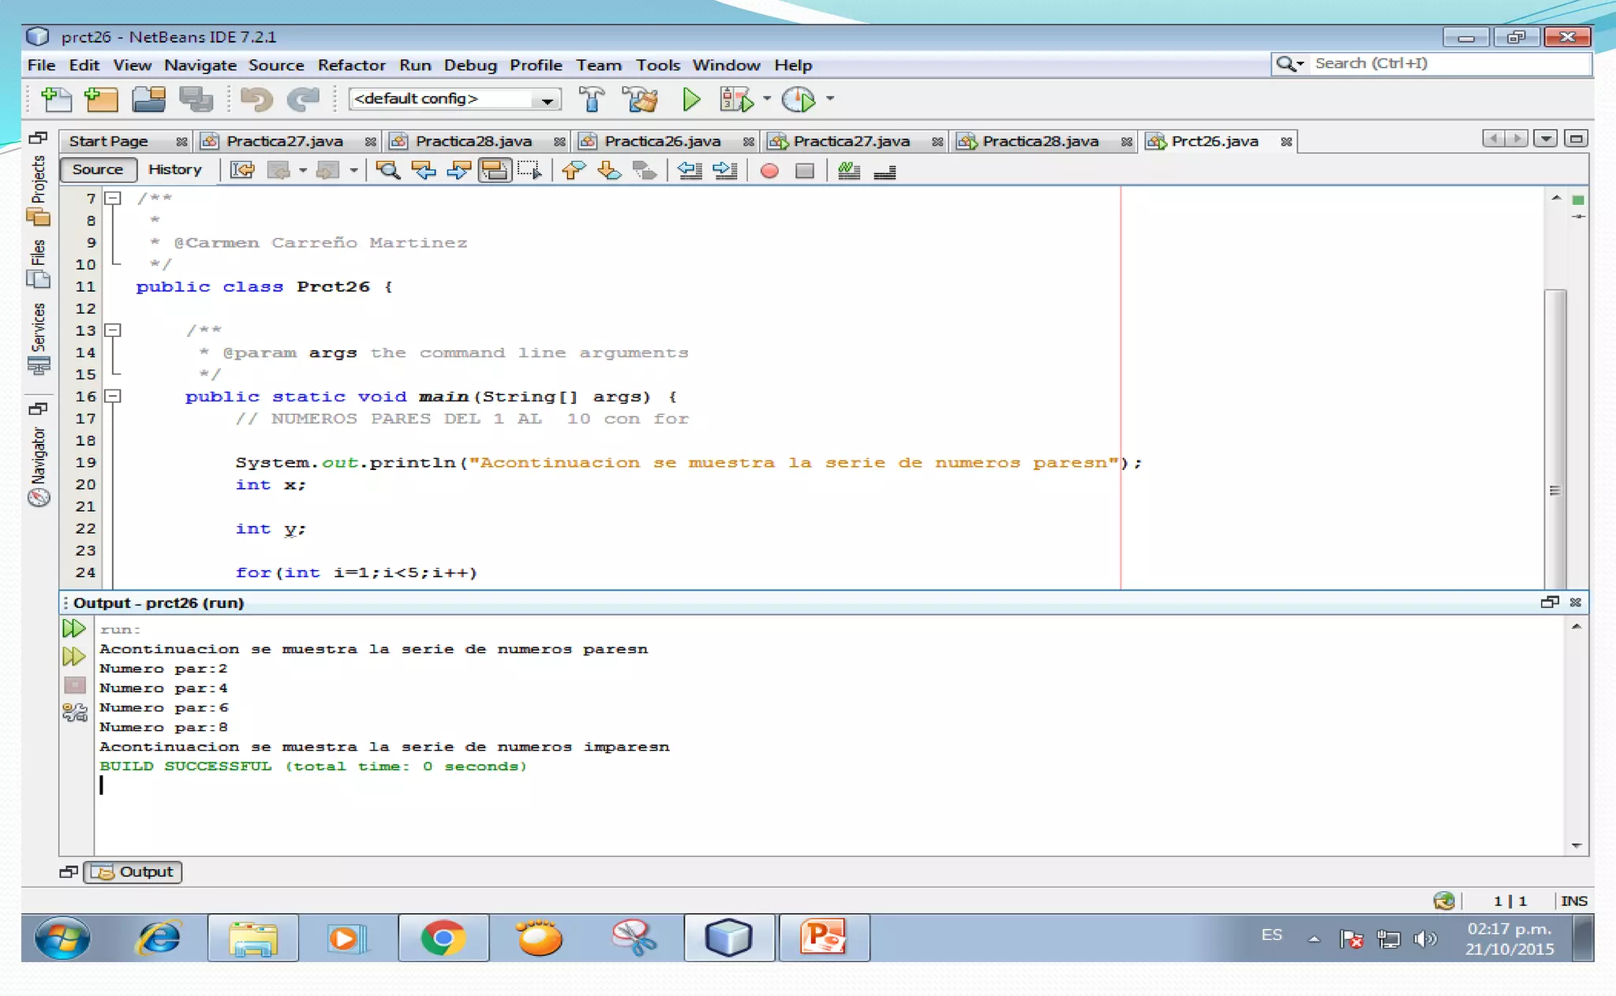Switch to History view toggle

coord(174,170)
